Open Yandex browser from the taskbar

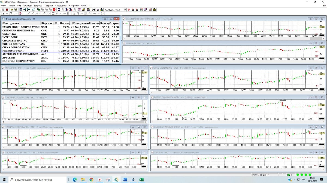click(x=100, y=179)
